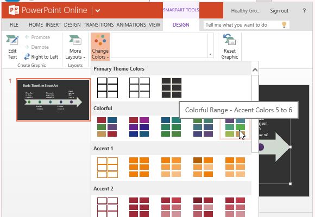Click the PowerPoint Online logo icon

[14, 10]
